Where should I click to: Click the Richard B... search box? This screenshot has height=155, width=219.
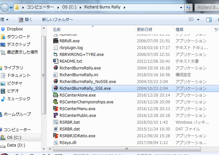click(x=207, y=7)
